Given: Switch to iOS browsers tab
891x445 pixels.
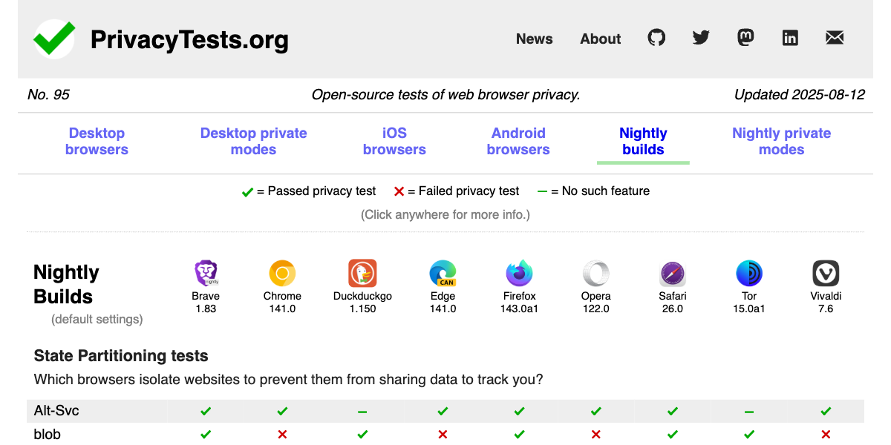Looking at the screenshot, I should coord(394,141).
